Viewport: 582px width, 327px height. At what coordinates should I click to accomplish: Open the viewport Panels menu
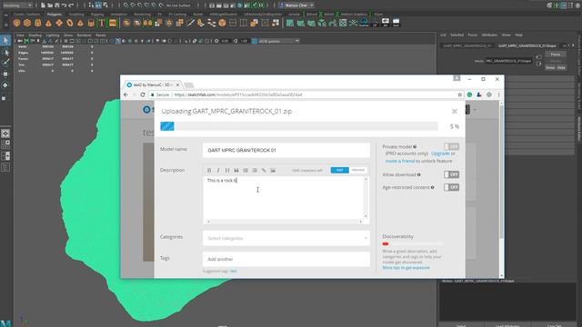point(101,35)
